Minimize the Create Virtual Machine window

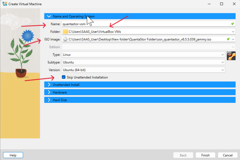click(x=209, y=4)
